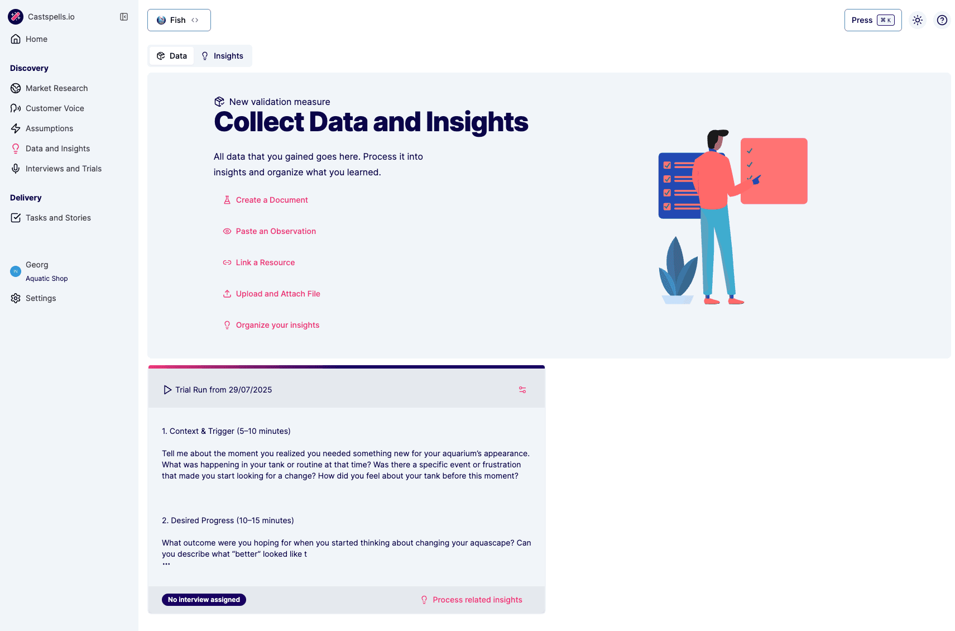Toggle light mode with the sun icon
The height and width of the screenshot is (631, 955).
point(917,20)
